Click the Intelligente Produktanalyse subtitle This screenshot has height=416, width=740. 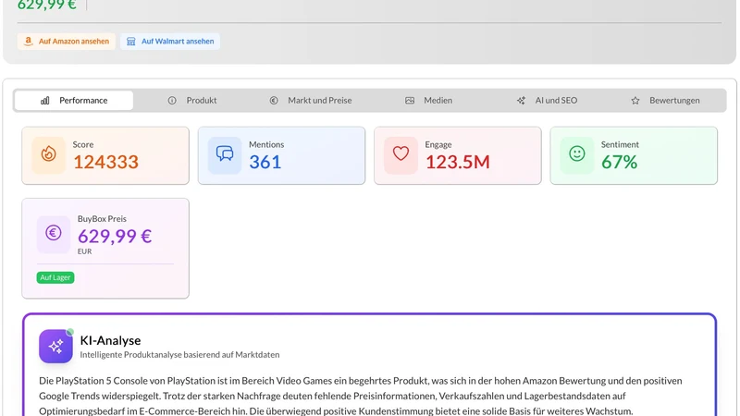click(179, 355)
